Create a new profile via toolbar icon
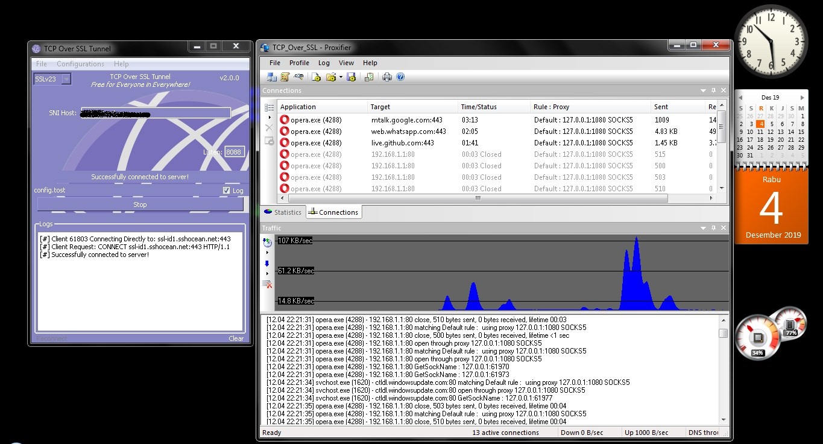This screenshot has width=823, height=444. [316, 77]
